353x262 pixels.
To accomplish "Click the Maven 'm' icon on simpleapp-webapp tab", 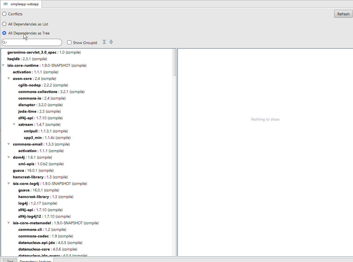I will pos(5,4).
